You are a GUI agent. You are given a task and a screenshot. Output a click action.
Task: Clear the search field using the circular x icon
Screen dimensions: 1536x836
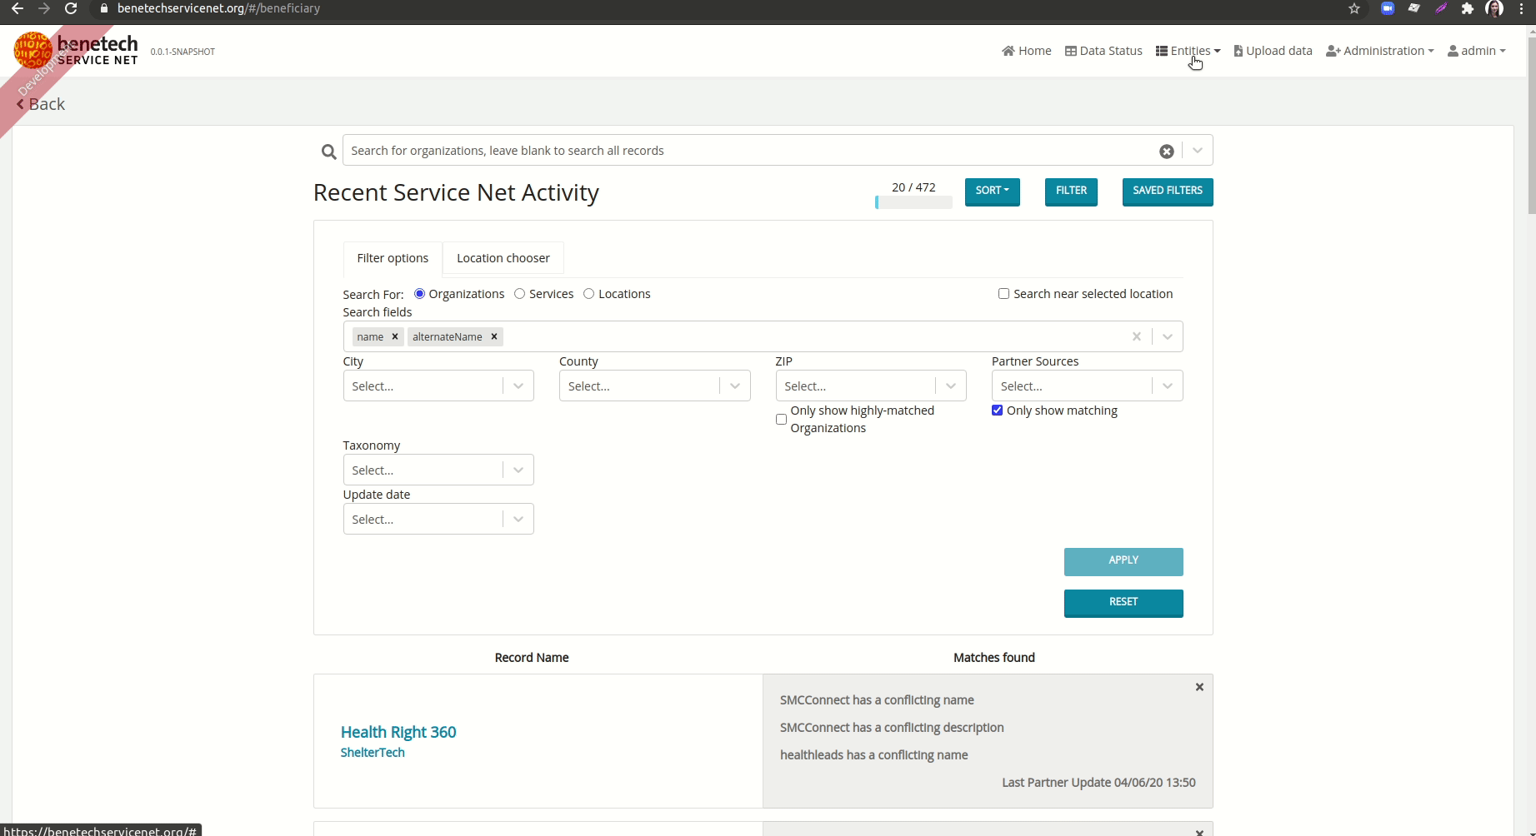coord(1166,151)
